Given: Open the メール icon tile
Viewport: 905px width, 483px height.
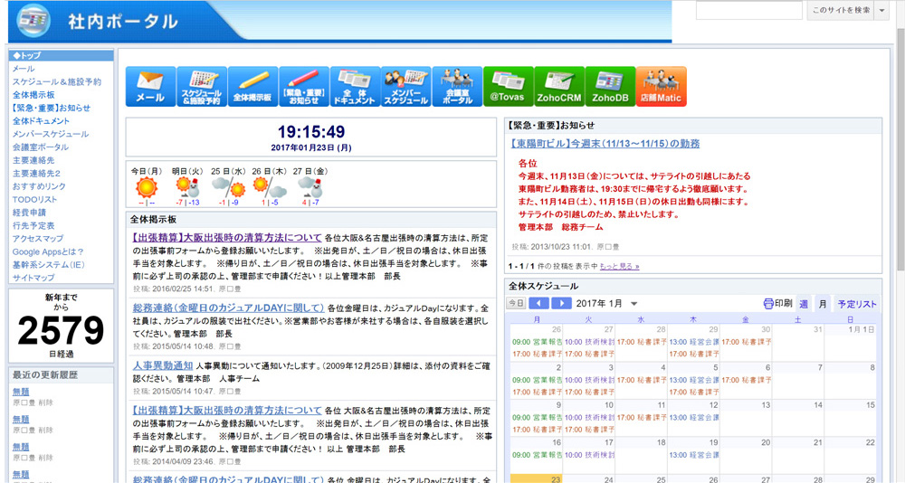Looking at the screenshot, I should (150, 87).
